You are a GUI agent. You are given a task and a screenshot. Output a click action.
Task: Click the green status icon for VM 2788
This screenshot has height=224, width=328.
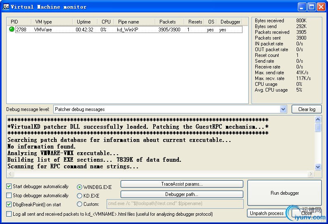pyautogui.click(x=12, y=30)
